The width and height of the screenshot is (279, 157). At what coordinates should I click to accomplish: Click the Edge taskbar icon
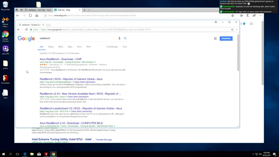pyautogui.click(x=25, y=154)
